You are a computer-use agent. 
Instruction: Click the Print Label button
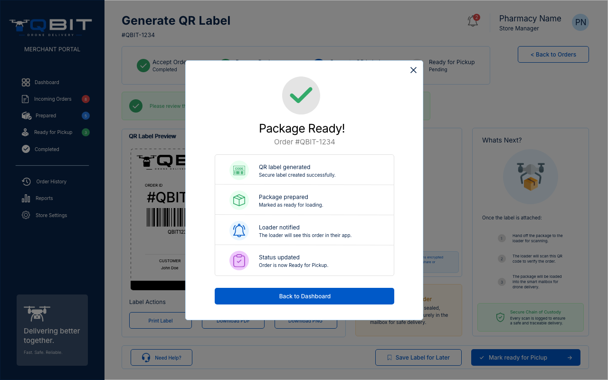(x=161, y=321)
